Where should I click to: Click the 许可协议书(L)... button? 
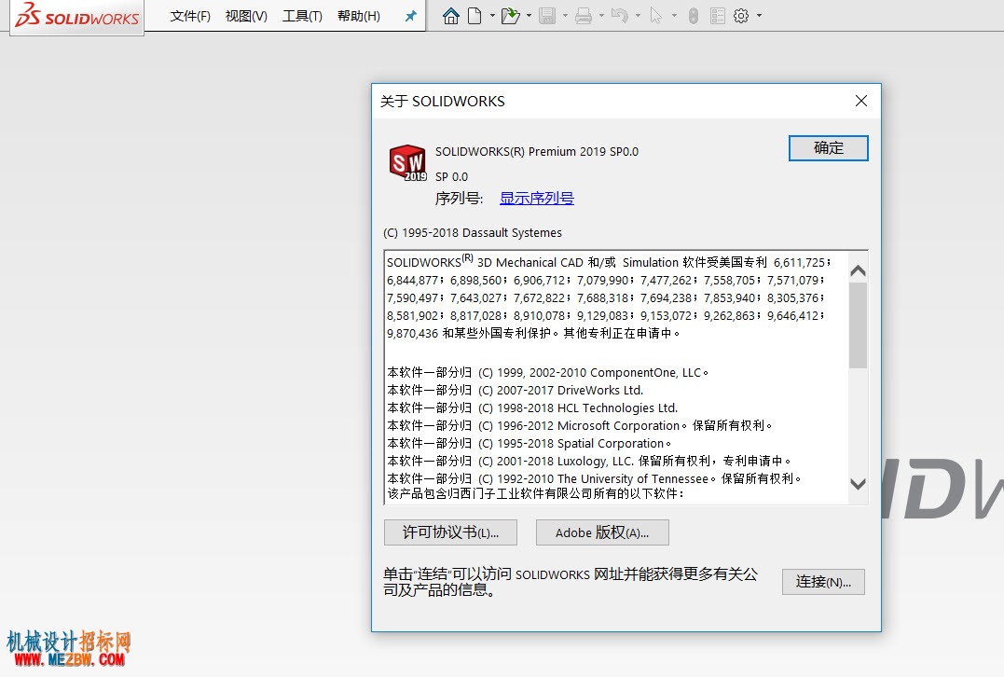tap(450, 532)
